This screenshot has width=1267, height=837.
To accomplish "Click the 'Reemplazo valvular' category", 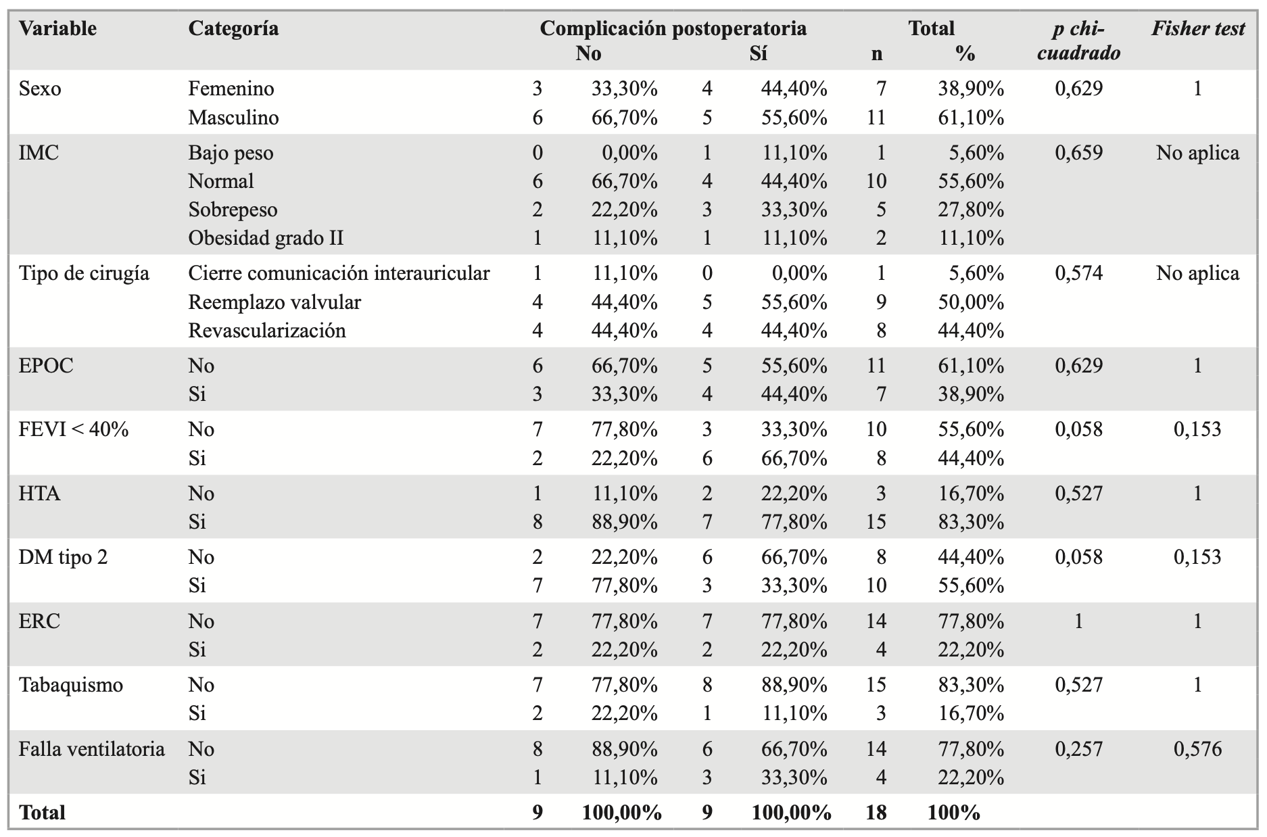I will tap(274, 302).
